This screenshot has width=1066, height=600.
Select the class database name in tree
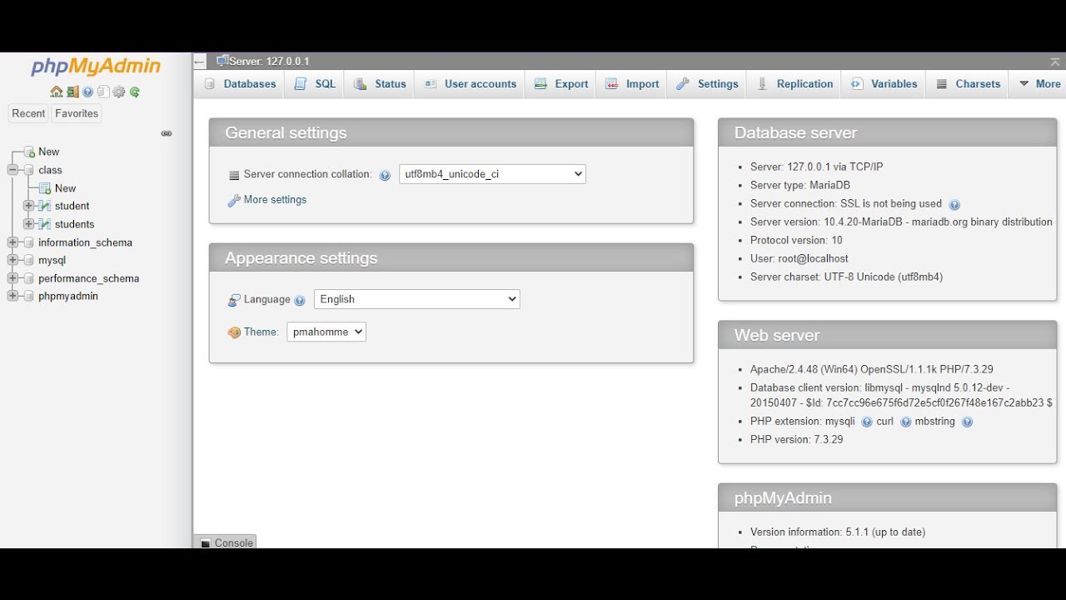coord(50,170)
